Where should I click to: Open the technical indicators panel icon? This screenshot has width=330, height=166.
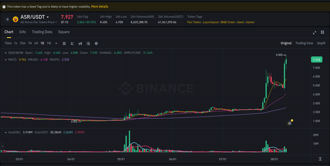click(88, 43)
